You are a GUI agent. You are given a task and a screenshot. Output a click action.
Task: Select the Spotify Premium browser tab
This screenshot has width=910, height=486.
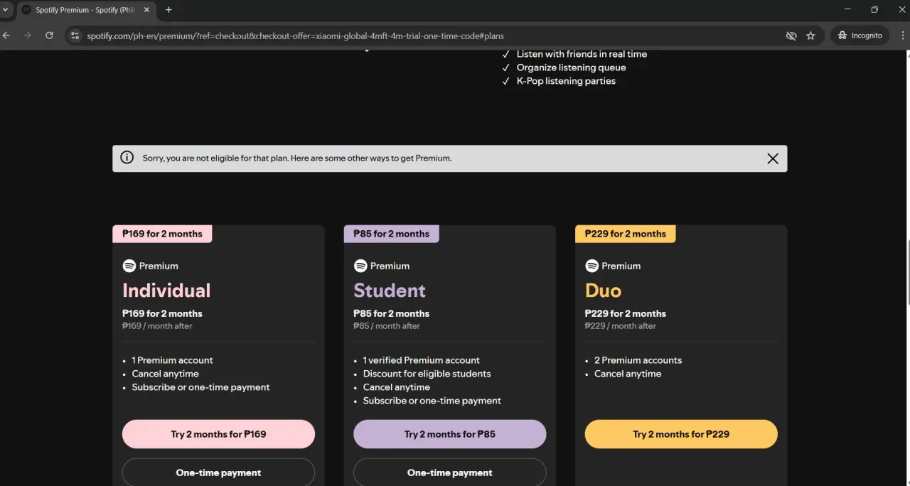point(86,10)
